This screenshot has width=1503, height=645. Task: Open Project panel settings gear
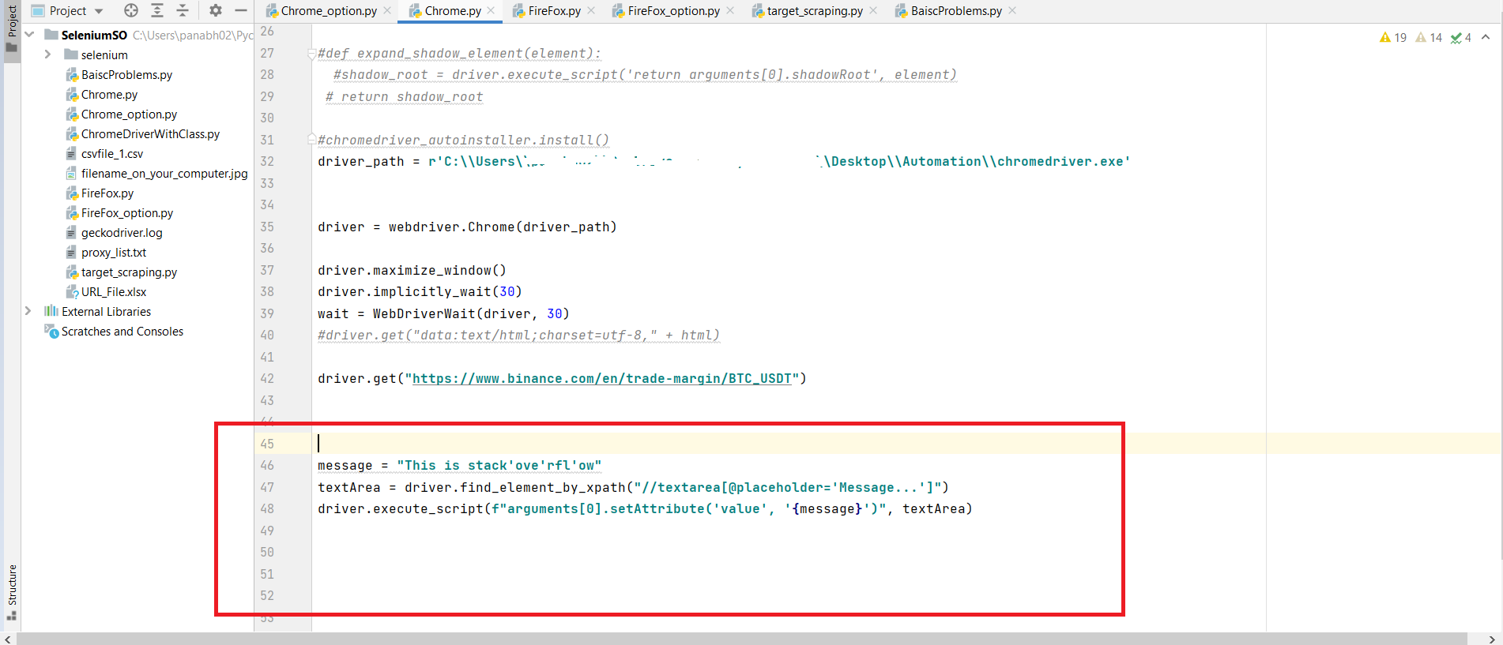pyautogui.click(x=216, y=10)
